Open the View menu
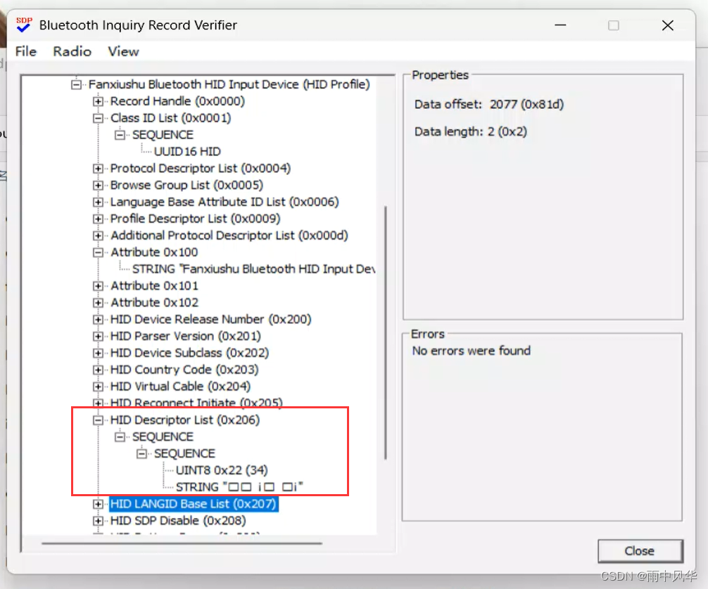This screenshot has width=708, height=589. 123,51
